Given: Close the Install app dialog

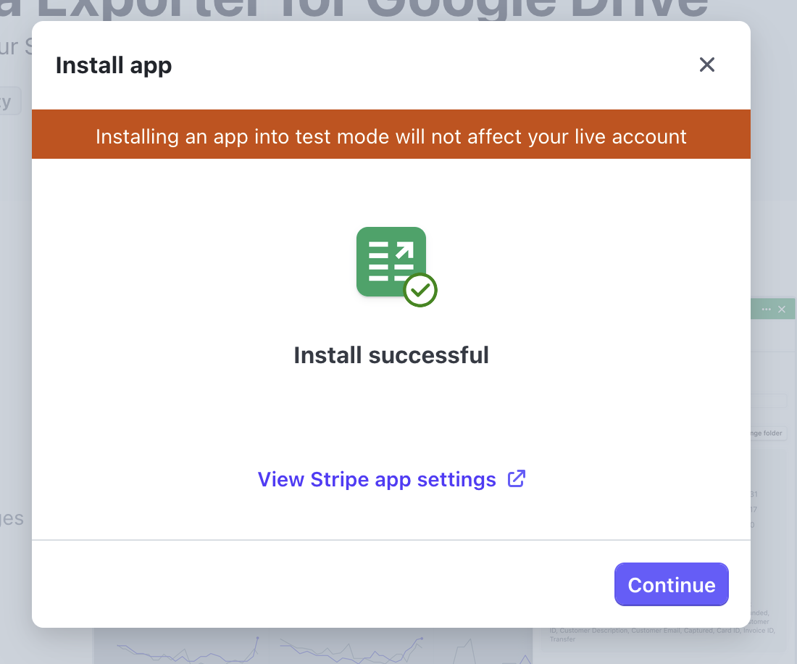Looking at the screenshot, I should pyautogui.click(x=706, y=65).
